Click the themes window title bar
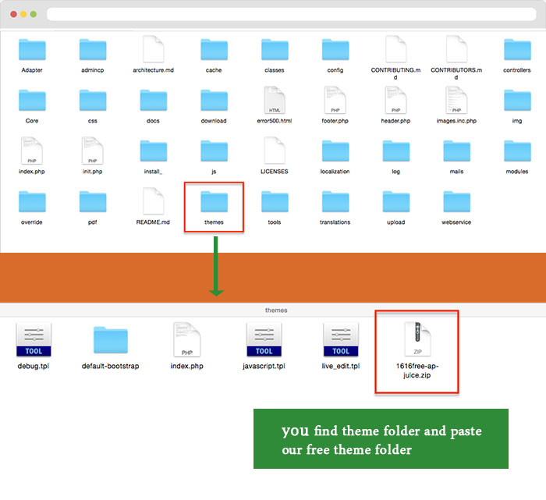The width and height of the screenshot is (546, 500). [x=275, y=310]
